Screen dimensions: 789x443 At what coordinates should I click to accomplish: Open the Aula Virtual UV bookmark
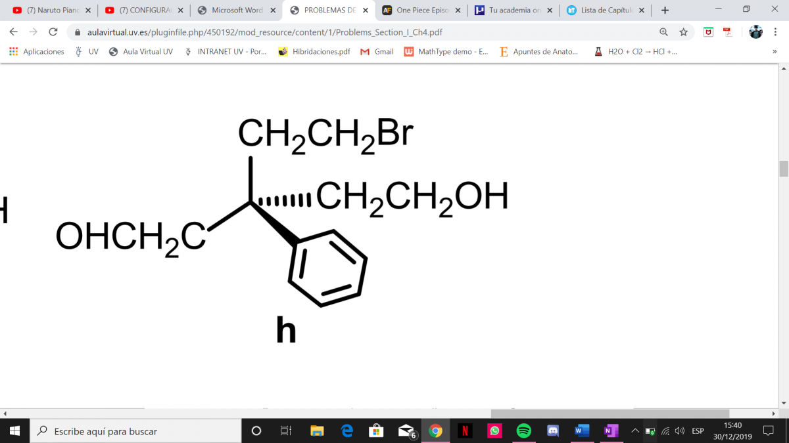point(141,51)
